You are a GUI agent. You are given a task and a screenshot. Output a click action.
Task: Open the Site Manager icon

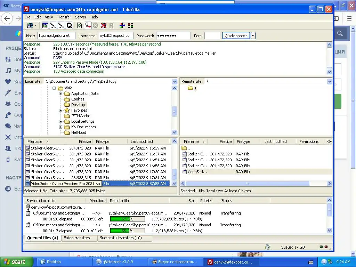point(30,25)
